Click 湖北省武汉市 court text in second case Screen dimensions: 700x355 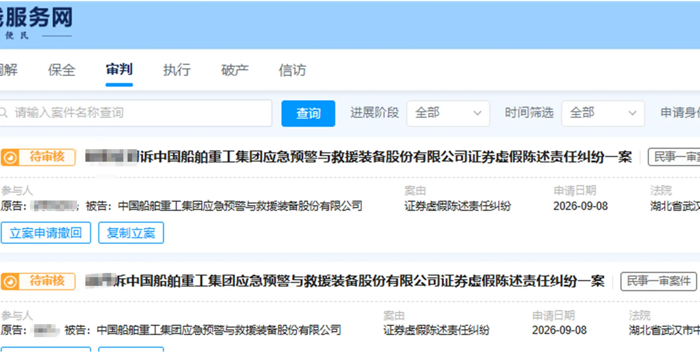coord(664,330)
